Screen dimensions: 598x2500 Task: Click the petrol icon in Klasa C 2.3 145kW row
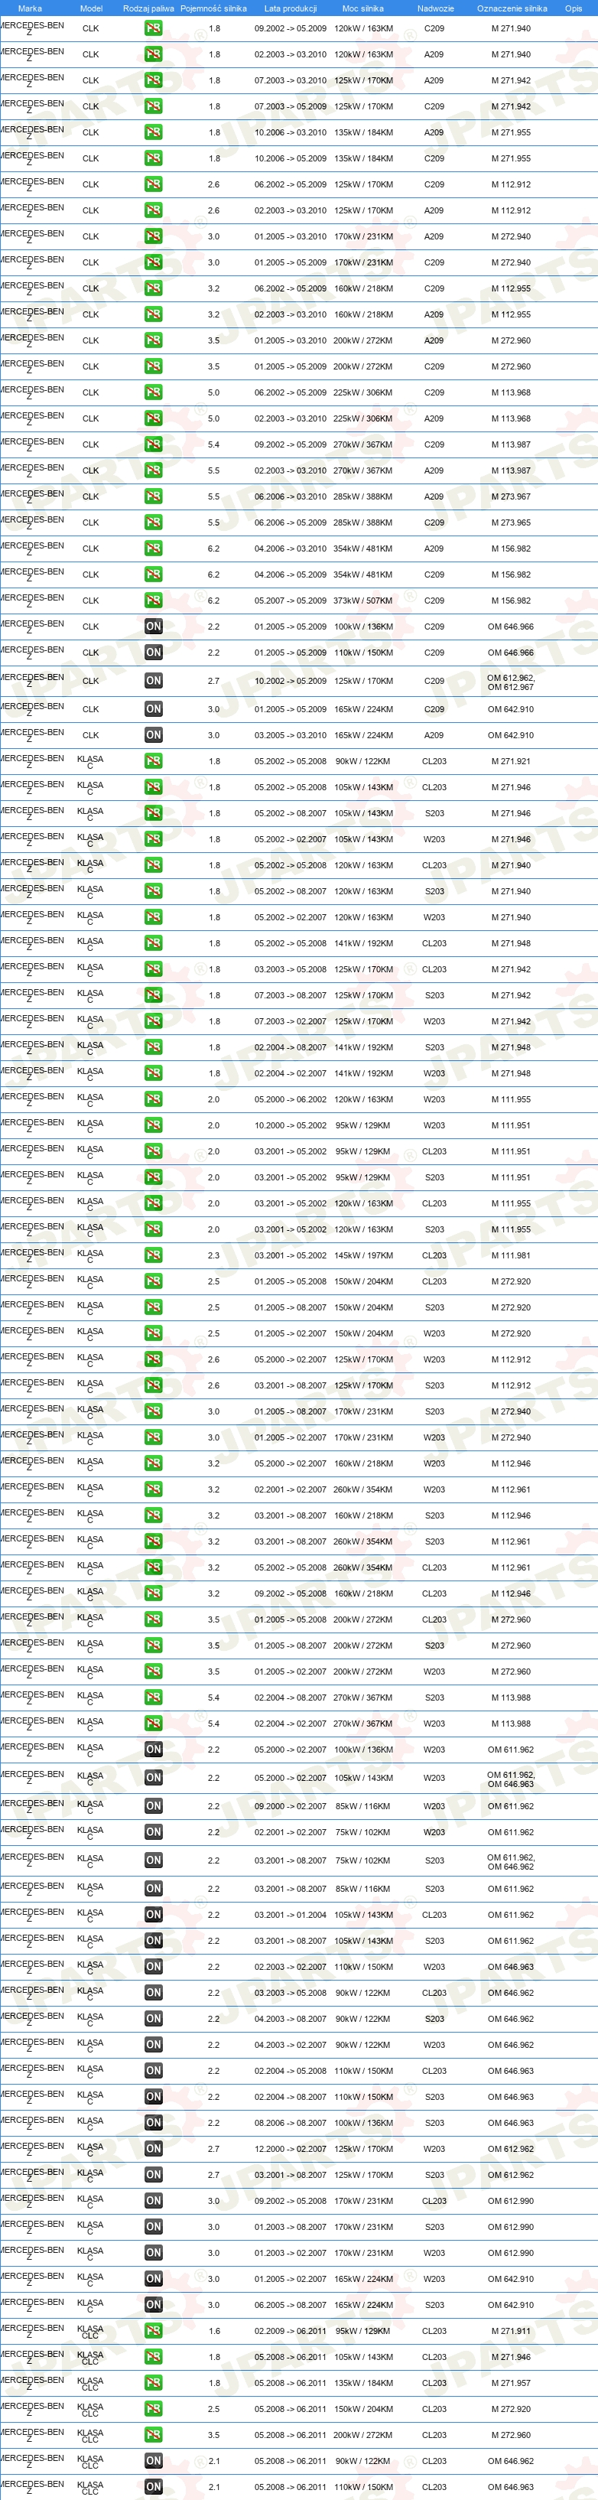[x=154, y=1256]
